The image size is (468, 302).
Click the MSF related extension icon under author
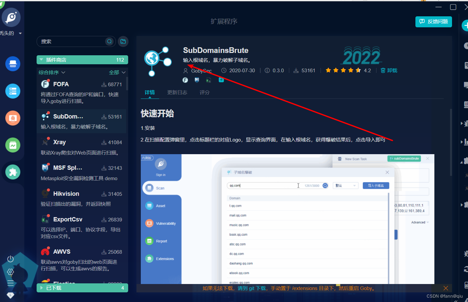(x=197, y=80)
